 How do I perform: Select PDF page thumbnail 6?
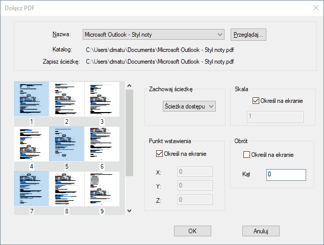pyautogui.click(x=102, y=144)
